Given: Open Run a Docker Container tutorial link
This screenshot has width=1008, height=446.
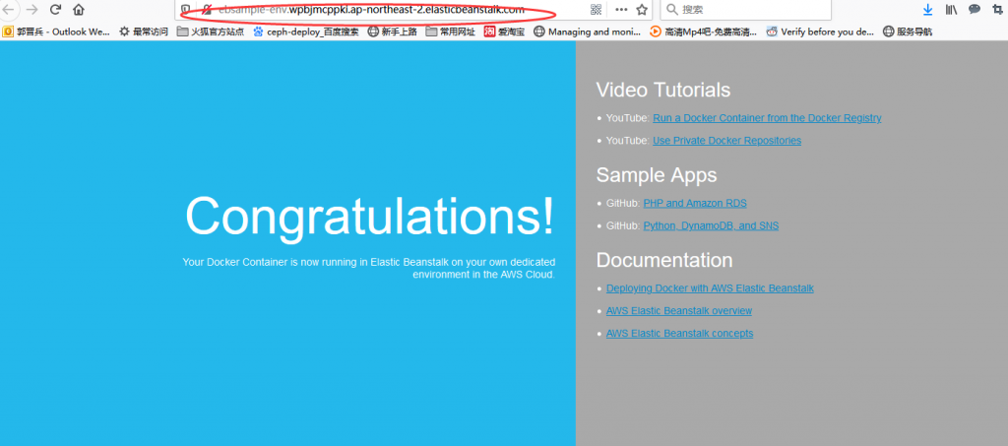Looking at the screenshot, I should point(767,118).
